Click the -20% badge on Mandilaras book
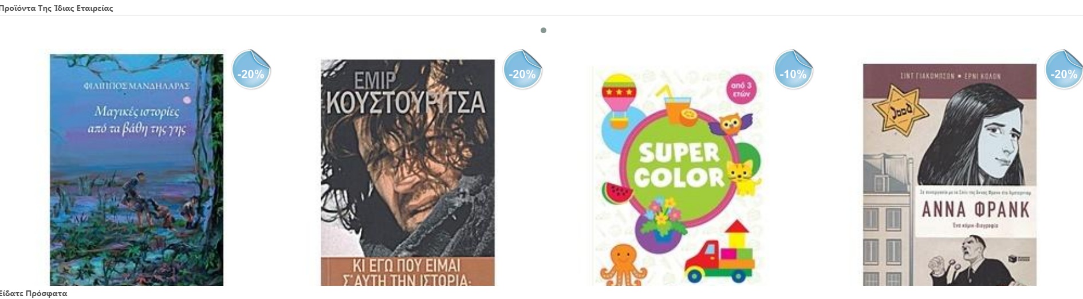1083x299 pixels. tap(251, 70)
